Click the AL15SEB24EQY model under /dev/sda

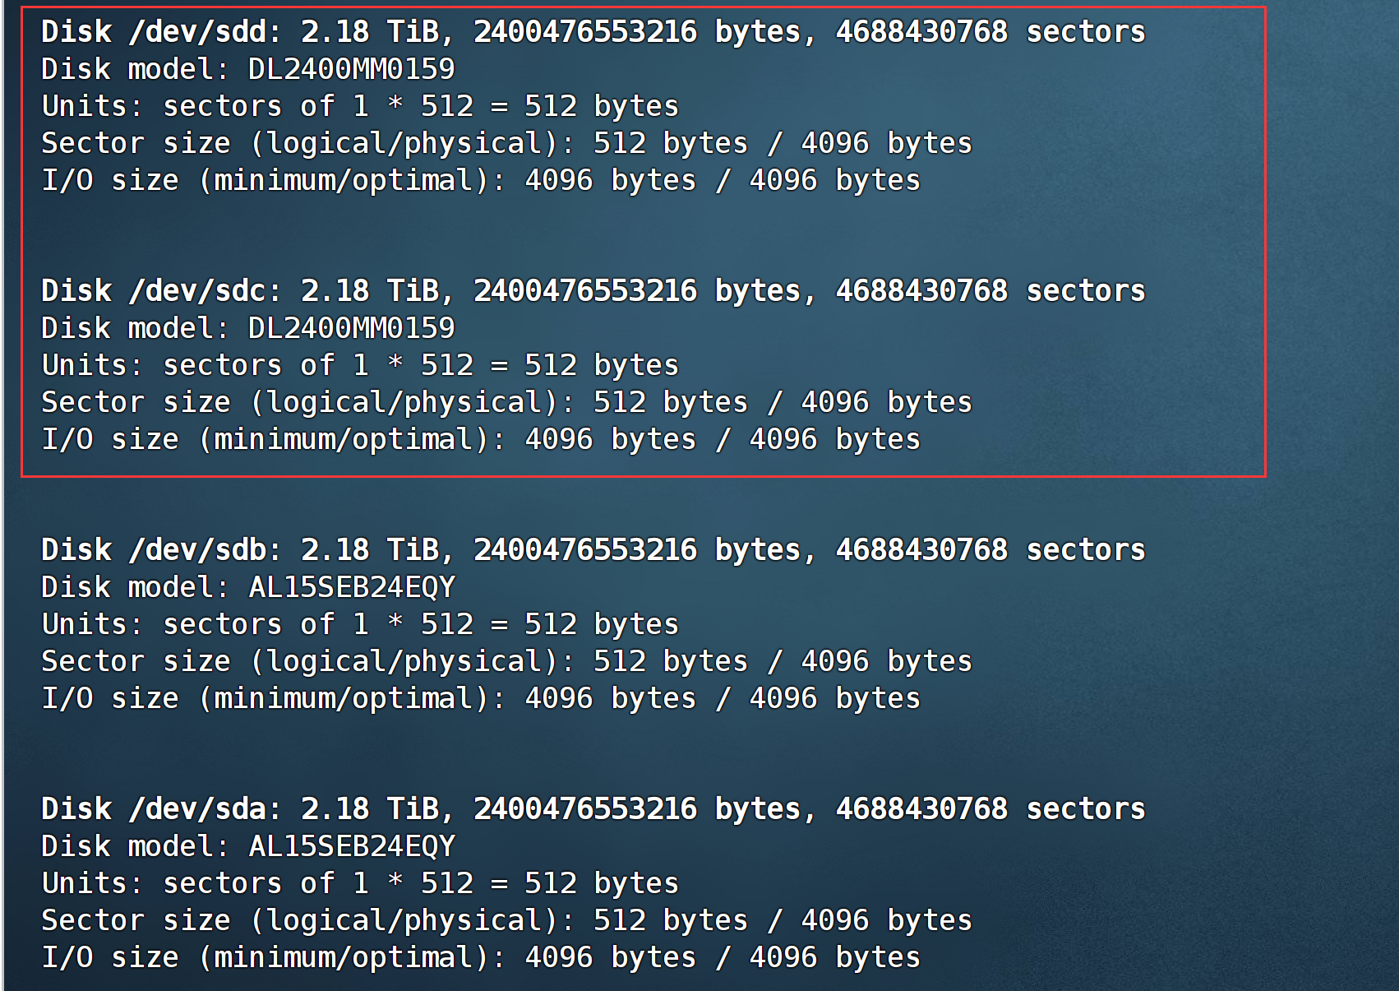pos(351,846)
